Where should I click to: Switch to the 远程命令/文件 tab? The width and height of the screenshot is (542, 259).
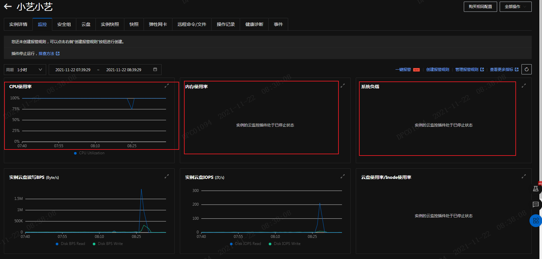click(x=192, y=24)
